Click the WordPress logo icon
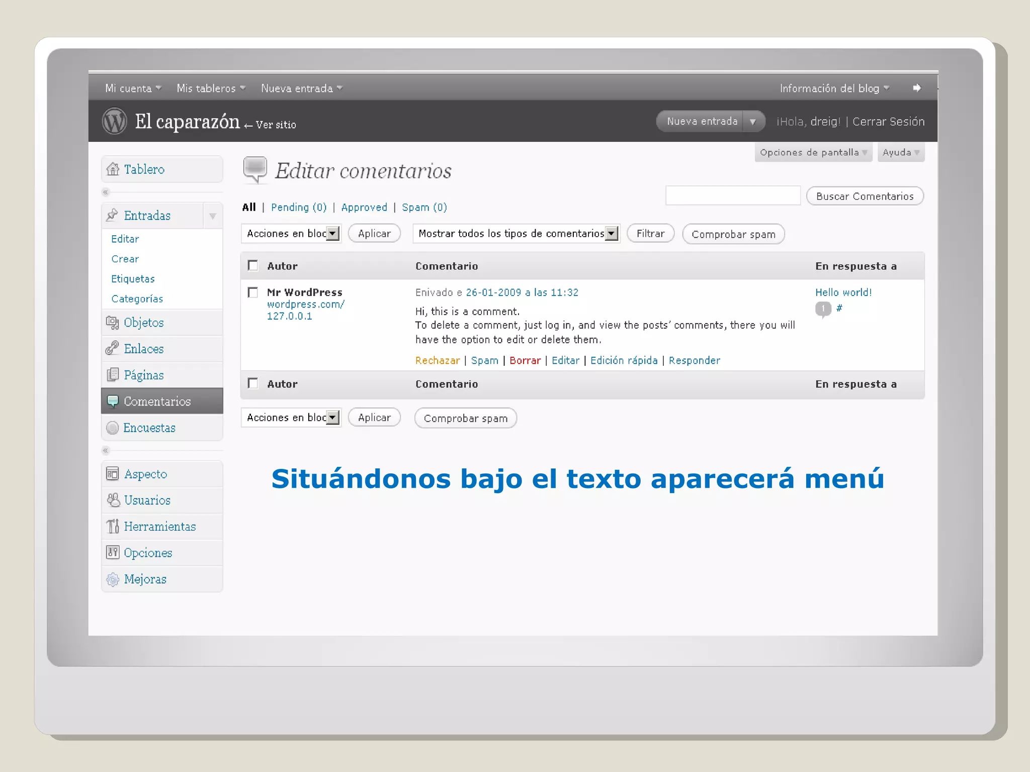 pyautogui.click(x=114, y=121)
